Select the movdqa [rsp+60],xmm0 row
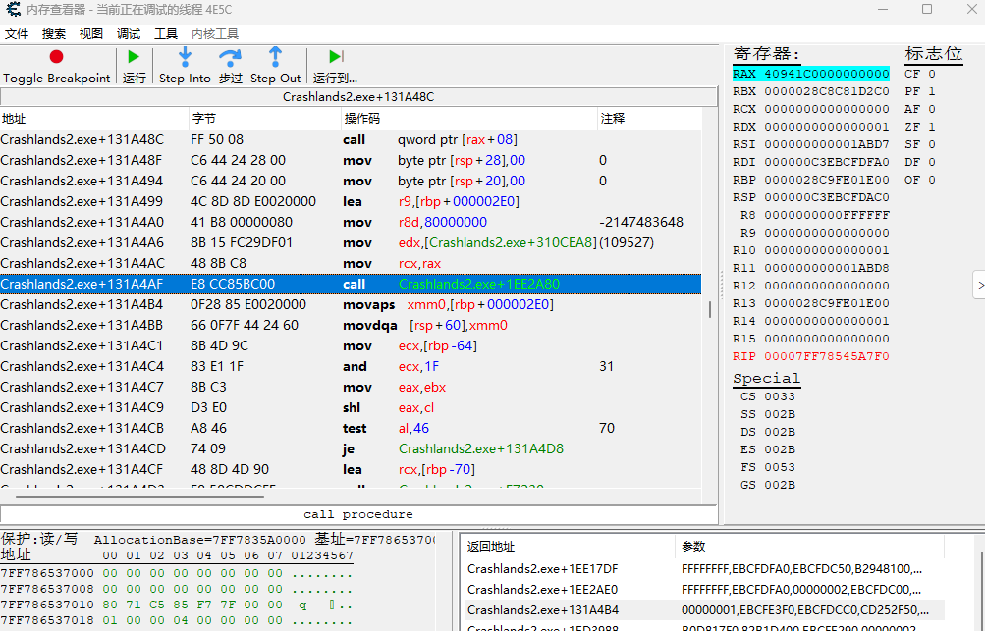This screenshot has height=631, width=985. tap(351, 325)
